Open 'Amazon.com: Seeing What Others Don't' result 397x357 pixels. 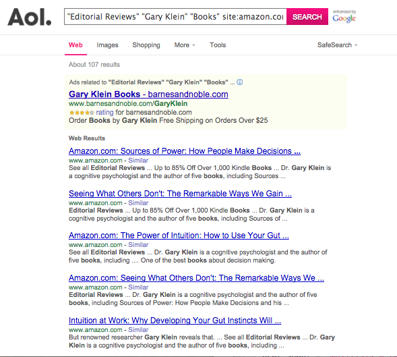(196, 278)
